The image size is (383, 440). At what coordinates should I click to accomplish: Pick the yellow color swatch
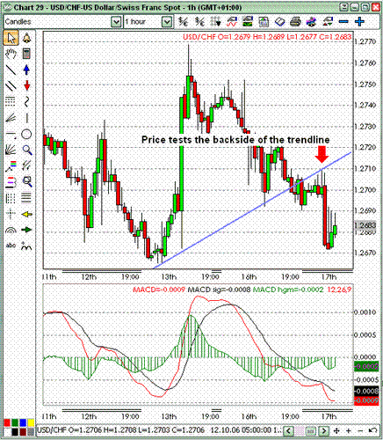31,422
